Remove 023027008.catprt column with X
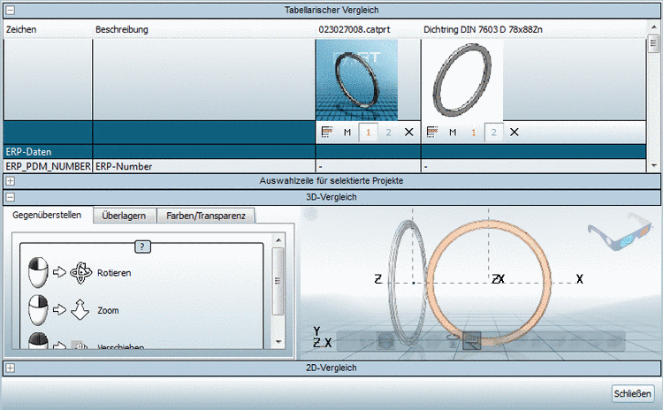This screenshot has width=663, height=410. point(409,133)
